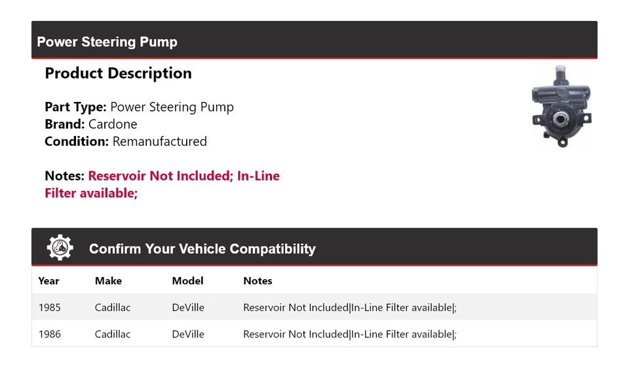Click the Year column header

[x=48, y=281]
